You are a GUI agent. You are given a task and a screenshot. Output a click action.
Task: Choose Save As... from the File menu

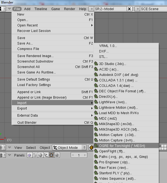[53, 43]
